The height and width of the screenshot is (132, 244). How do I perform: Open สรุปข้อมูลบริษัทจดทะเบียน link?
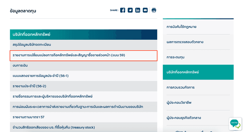coord(84,45)
